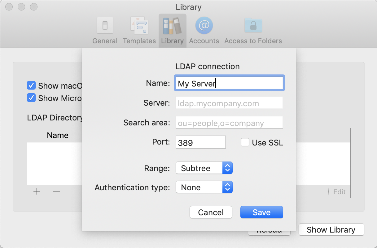This screenshot has height=248, width=377.
Task: Click the Show Library button
Action: pos(331,229)
